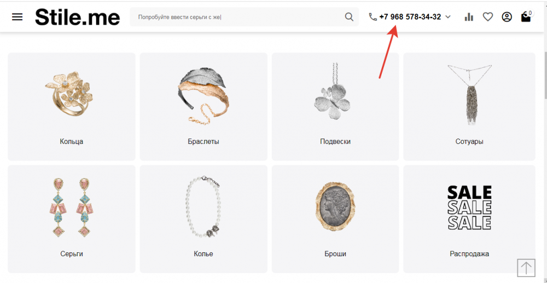The height and width of the screenshot is (283, 547).
Task: Type in the product search field
Action: 238,17
